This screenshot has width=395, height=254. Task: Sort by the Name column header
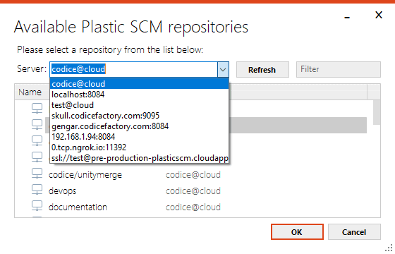(x=30, y=92)
